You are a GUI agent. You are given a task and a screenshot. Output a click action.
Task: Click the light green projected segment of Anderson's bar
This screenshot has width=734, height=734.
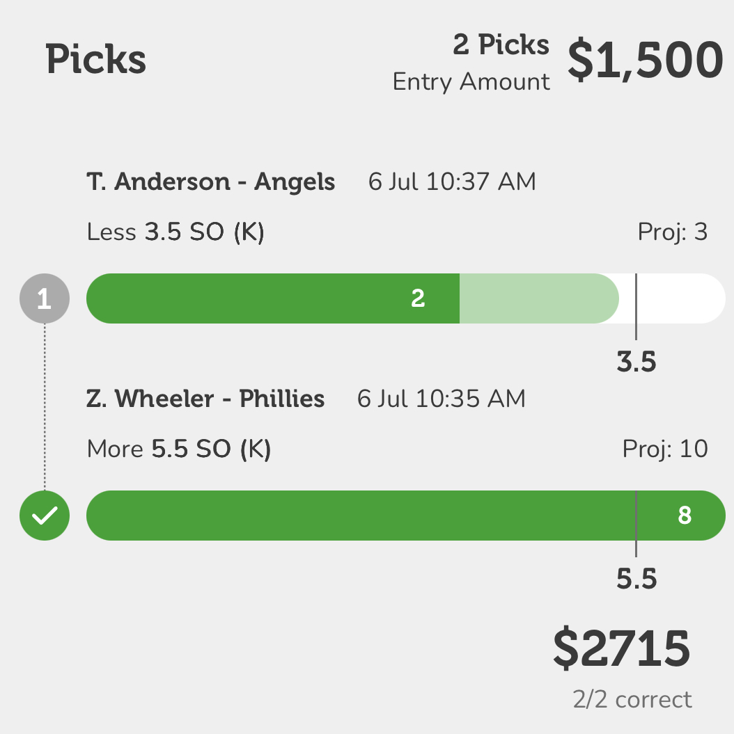tap(539, 298)
